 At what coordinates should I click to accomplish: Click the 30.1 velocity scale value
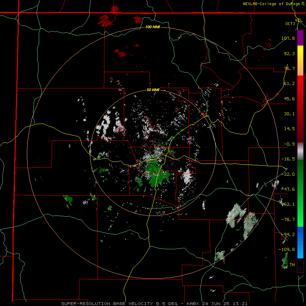289,114
